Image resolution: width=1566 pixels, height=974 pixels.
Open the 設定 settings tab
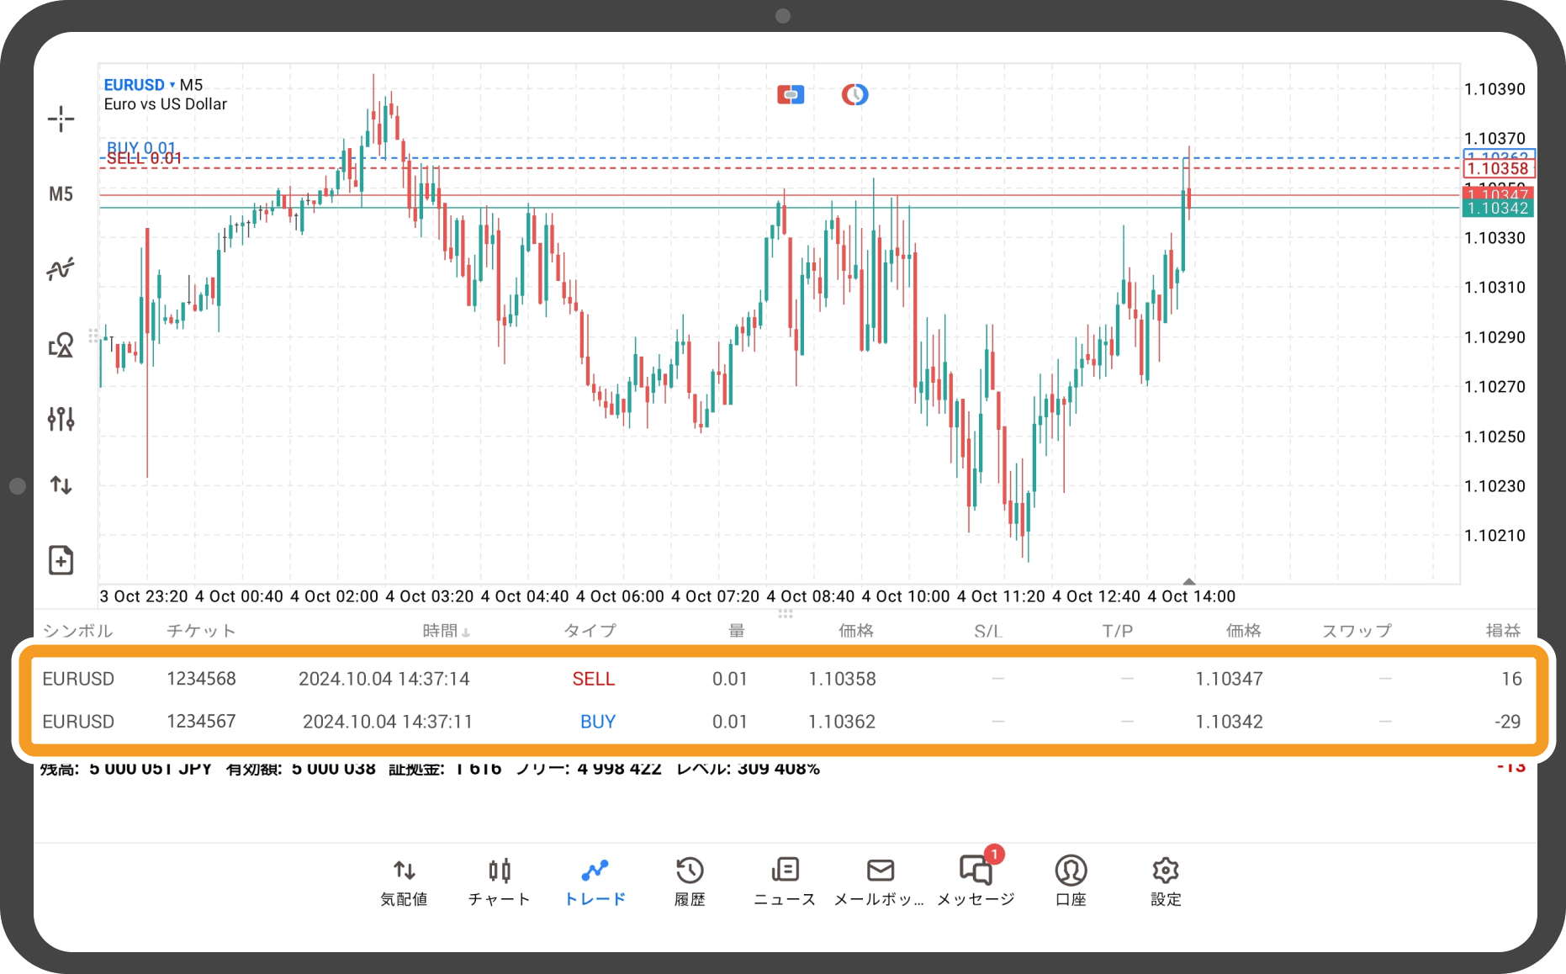coord(1166,881)
